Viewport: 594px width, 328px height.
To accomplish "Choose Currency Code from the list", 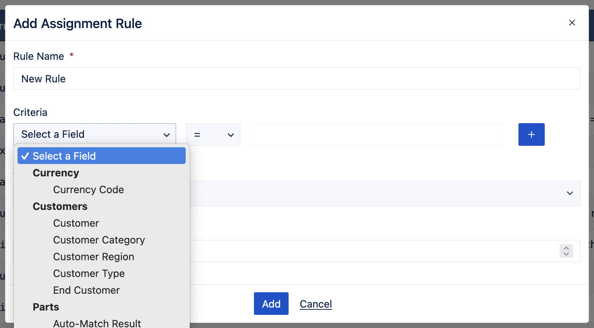I will [x=88, y=190].
